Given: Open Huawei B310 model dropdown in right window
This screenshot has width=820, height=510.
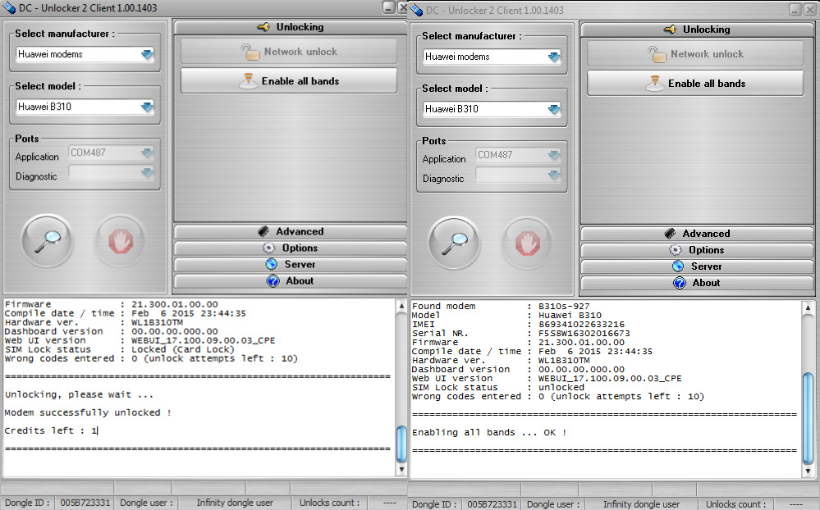Looking at the screenshot, I should click(554, 109).
